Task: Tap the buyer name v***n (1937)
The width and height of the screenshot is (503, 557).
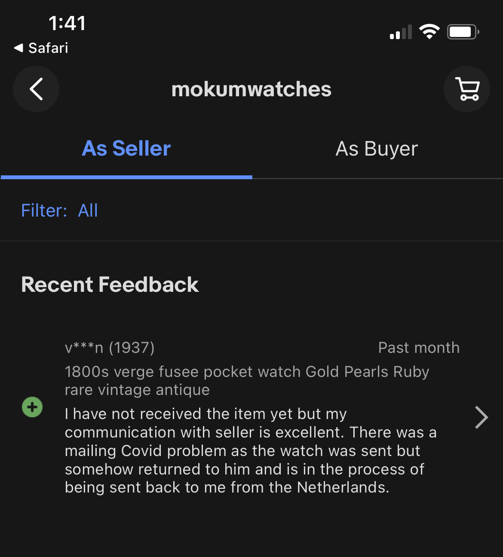Action: pos(110,347)
